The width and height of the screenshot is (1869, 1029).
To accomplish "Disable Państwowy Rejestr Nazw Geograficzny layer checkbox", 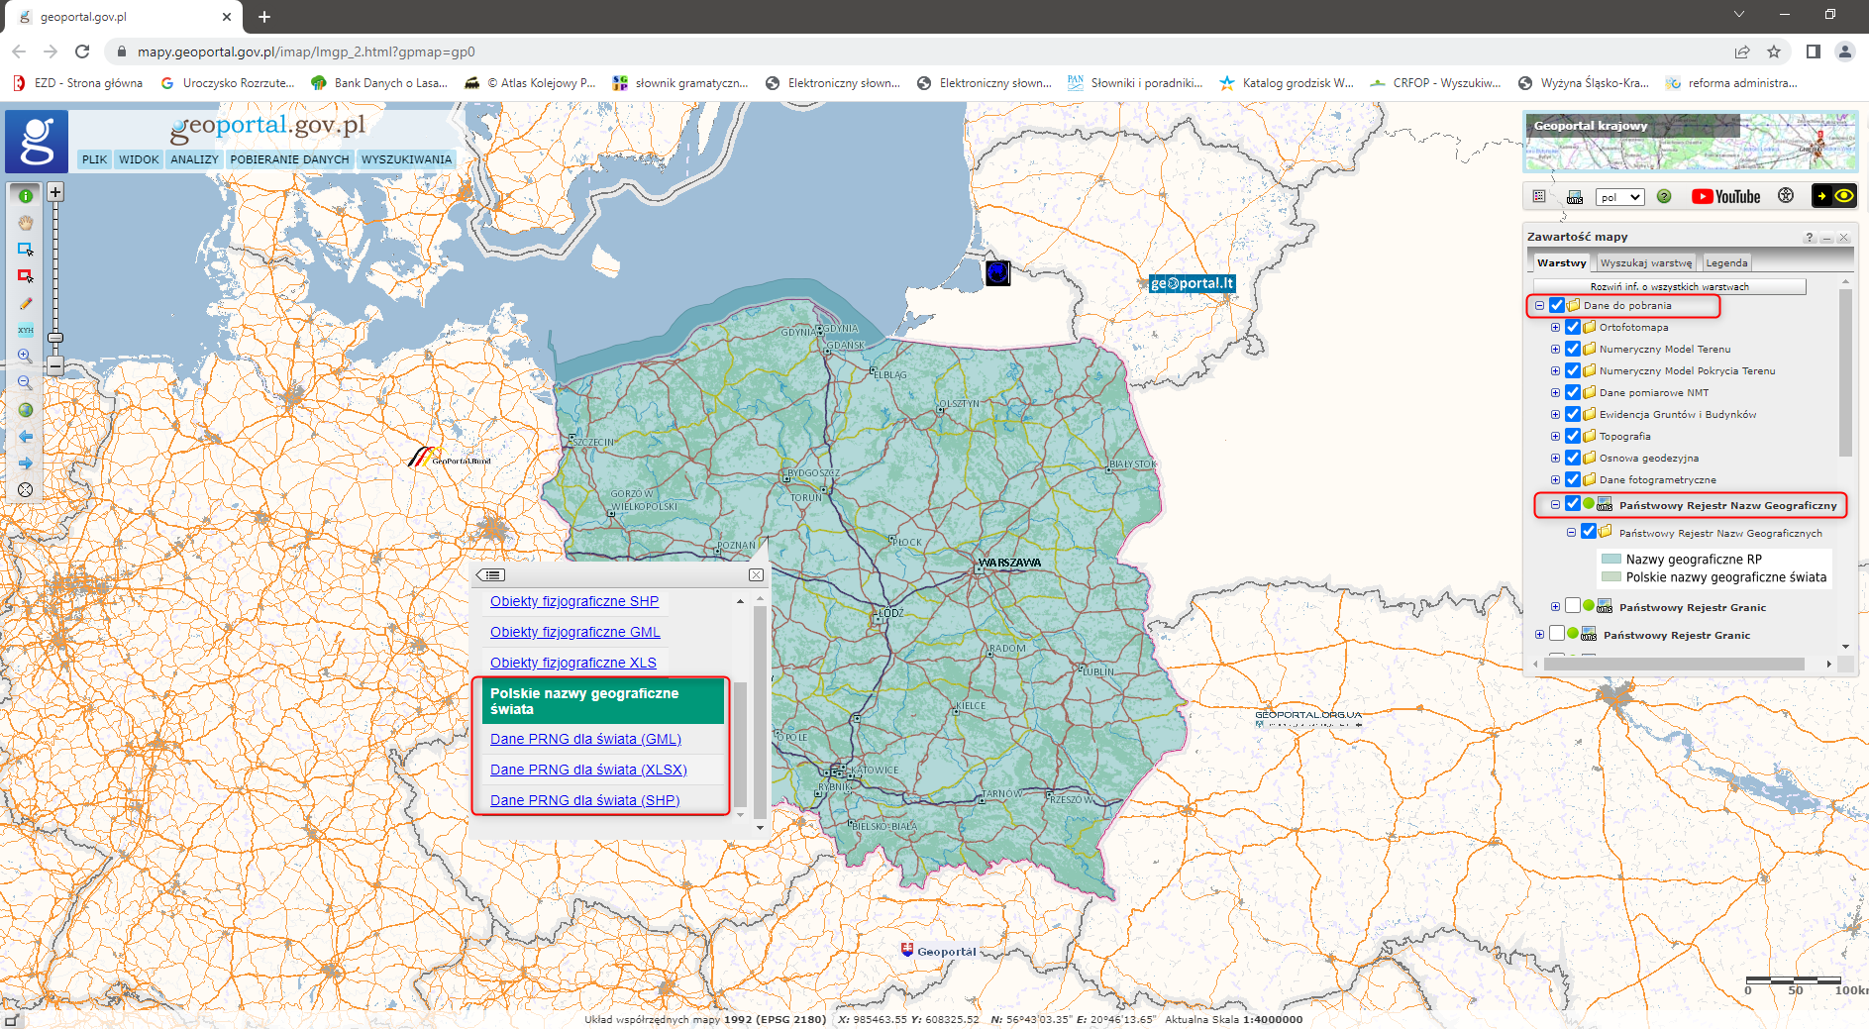I will 1573,504.
